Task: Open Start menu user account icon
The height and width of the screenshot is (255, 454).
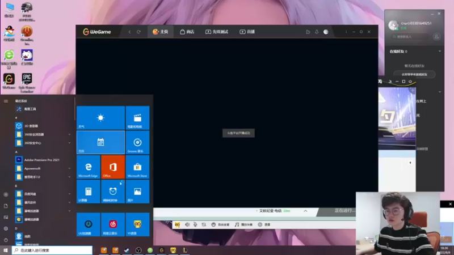Action: coord(6,194)
